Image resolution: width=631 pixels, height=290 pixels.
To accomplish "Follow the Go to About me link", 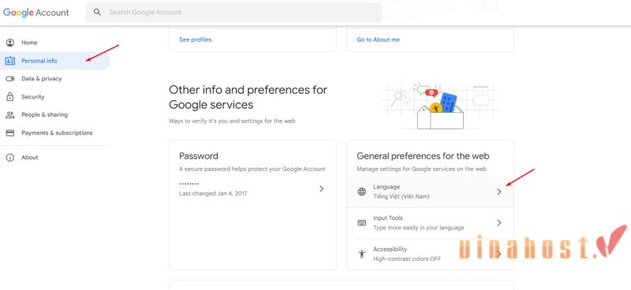I will coord(378,39).
